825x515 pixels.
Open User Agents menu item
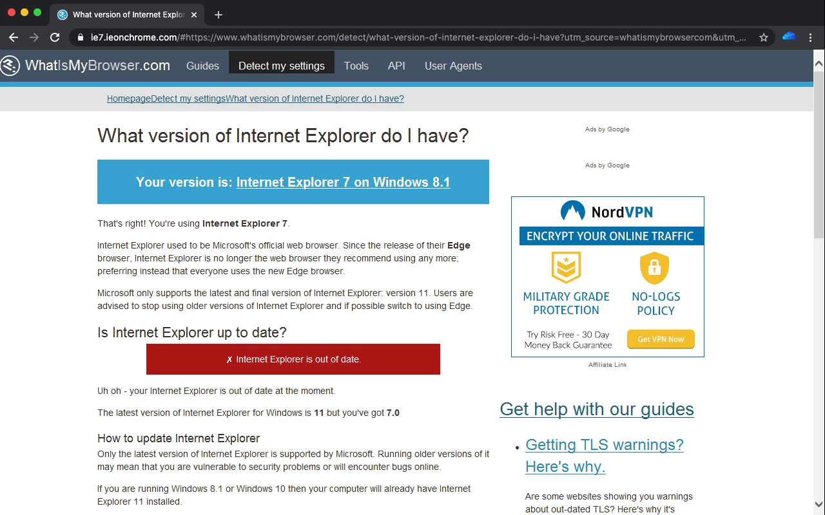[x=453, y=66]
